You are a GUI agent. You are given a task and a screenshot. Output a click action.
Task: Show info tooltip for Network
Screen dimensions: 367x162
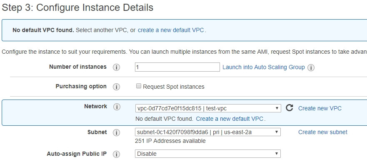[x=117, y=107]
